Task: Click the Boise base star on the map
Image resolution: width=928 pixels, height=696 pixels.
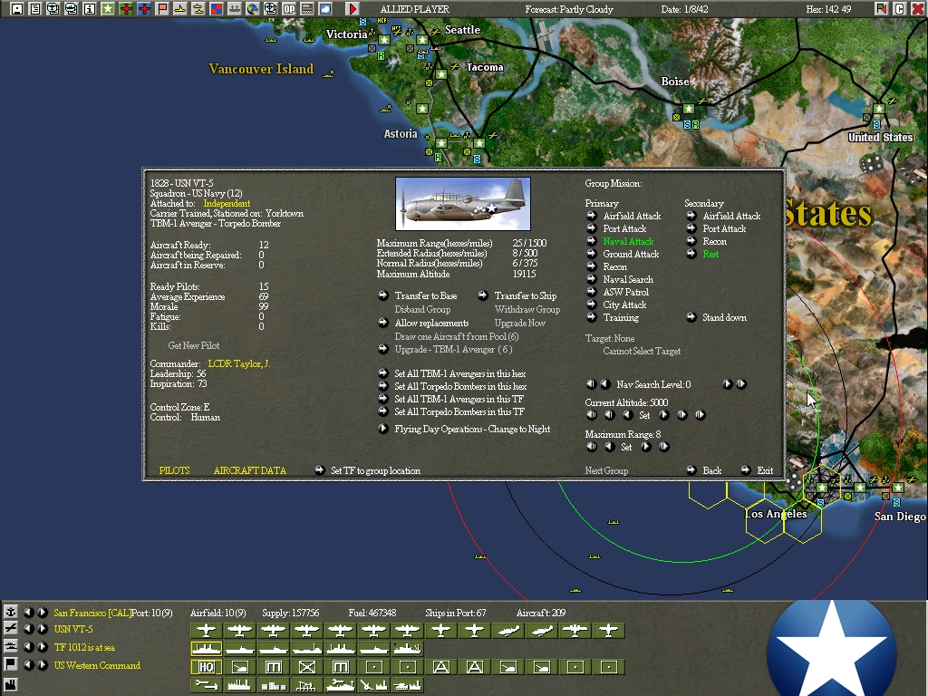Action: [689, 109]
